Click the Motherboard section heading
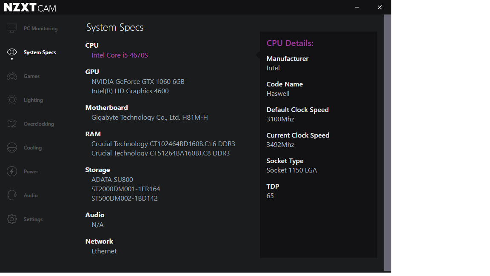490x276 pixels. click(107, 108)
